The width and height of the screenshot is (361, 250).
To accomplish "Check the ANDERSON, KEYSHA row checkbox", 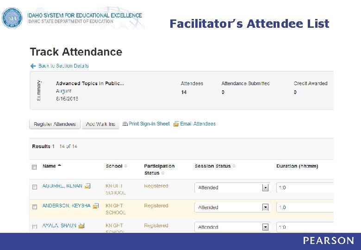I will click(35, 207).
